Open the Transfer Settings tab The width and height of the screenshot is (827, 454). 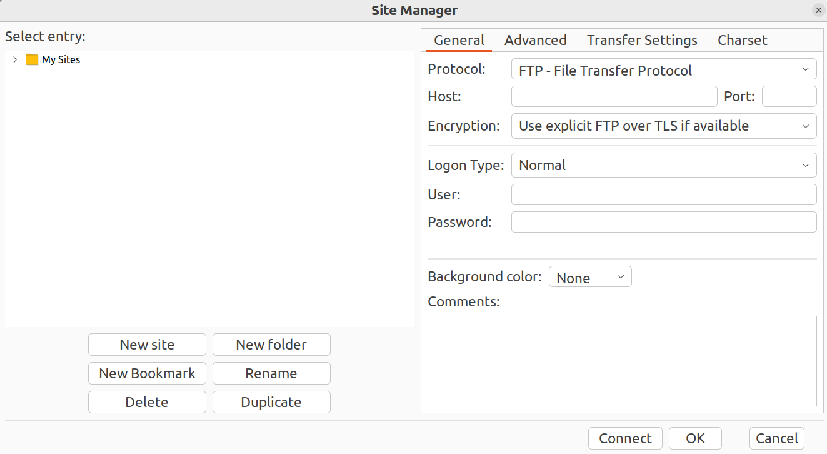(x=642, y=40)
